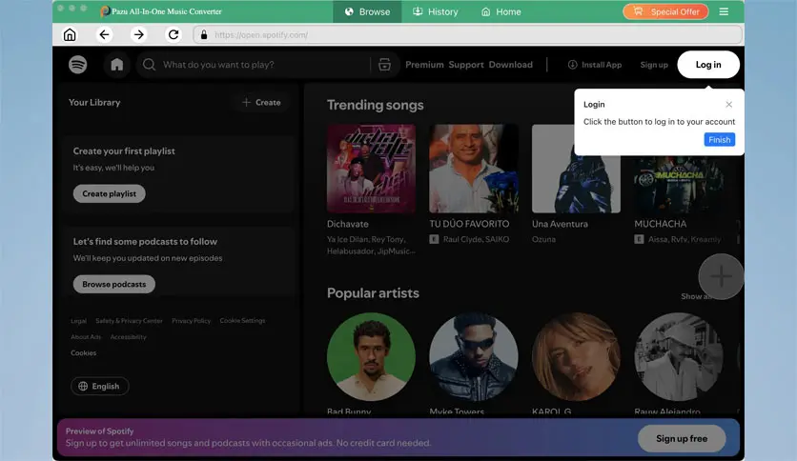Click the Trending songs heading
The width and height of the screenshot is (797, 461).
click(x=375, y=105)
